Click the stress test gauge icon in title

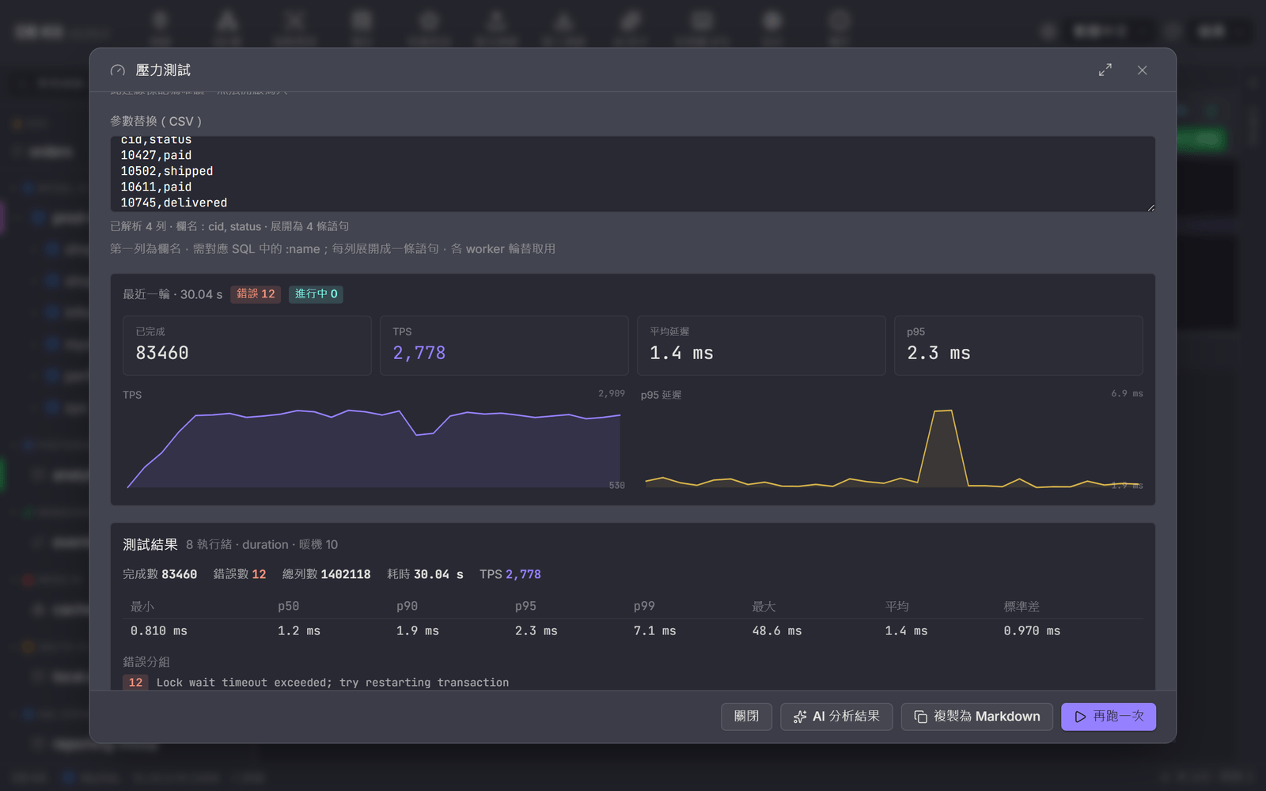click(x=118, y=70)
